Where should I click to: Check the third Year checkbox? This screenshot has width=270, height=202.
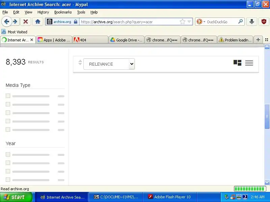[8, 171]
